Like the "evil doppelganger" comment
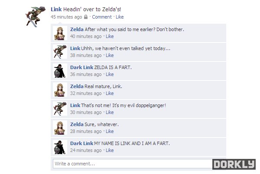This screenshot has width=260, height=174. pos(110,112)
